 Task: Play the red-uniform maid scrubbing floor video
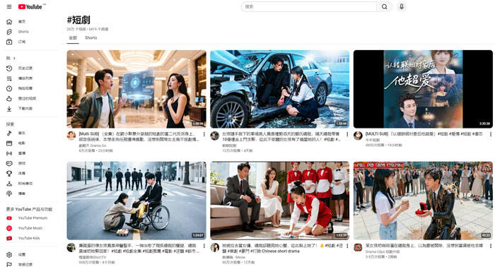click(280, 201)
